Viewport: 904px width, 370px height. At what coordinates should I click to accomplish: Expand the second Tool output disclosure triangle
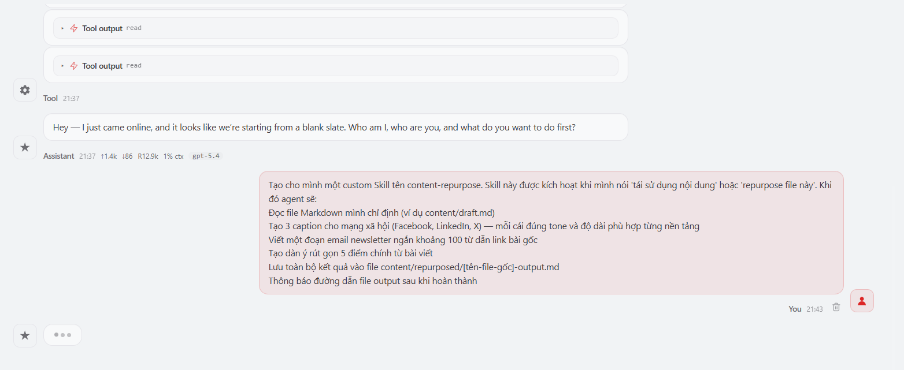(x=62, y=66)
